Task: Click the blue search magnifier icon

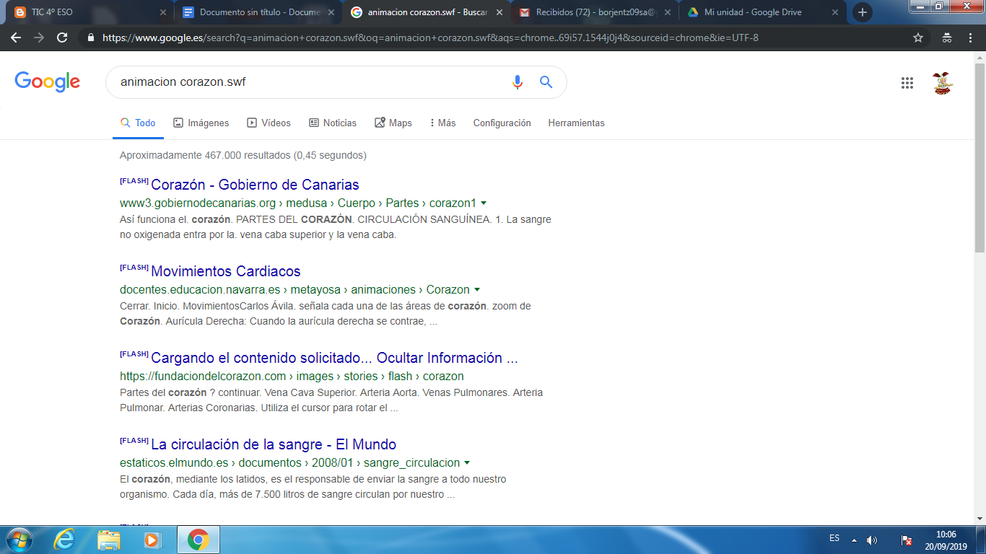Action: click(x=546, y=82)
